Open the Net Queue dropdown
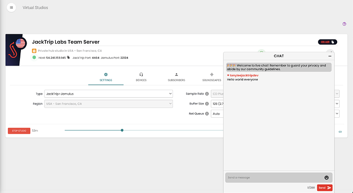This screenshot has height=193, width=353. coord(275,114)
